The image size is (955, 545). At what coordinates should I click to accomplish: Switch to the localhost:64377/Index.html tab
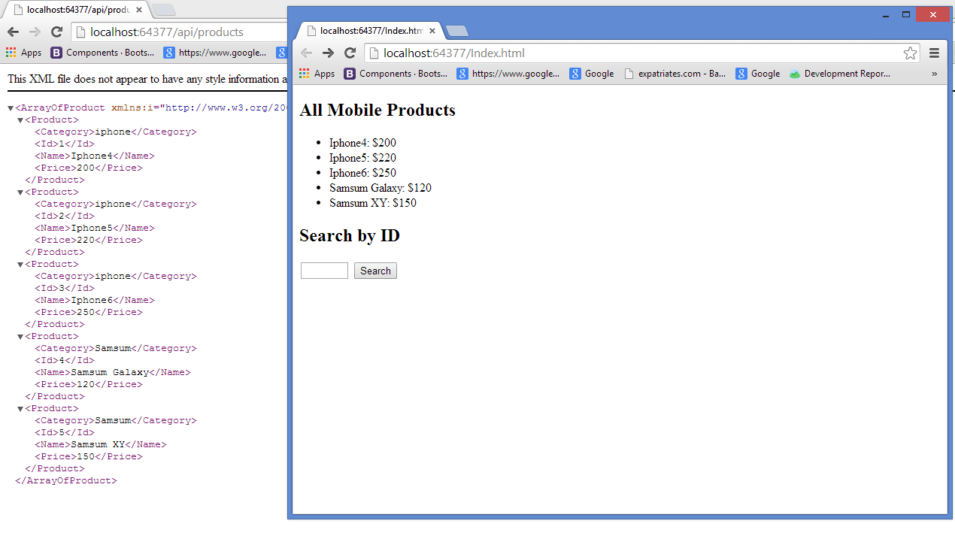pos(367,31)
